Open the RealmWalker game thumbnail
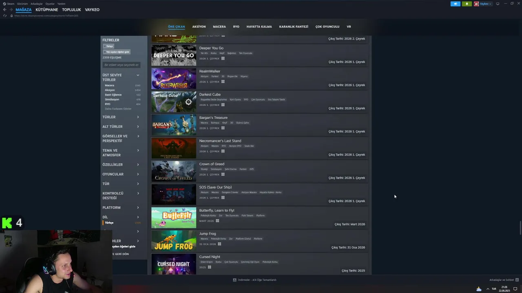Viewport: 522px width, 293px height. point(174,79)
